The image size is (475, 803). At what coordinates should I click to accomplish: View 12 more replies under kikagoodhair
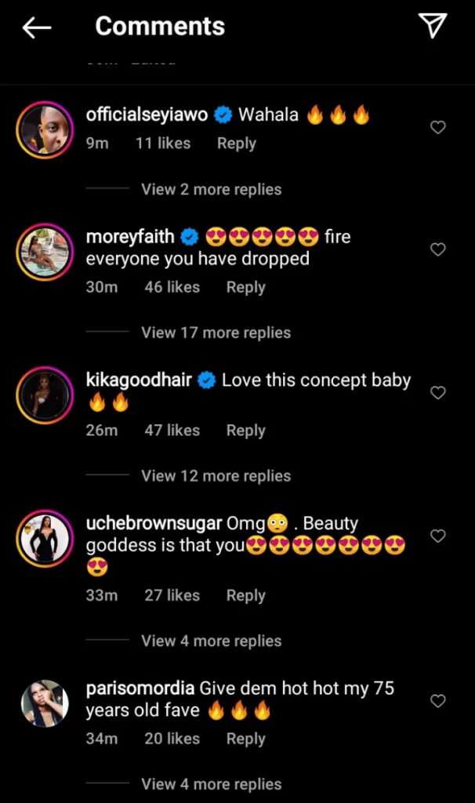click(216, 476)
